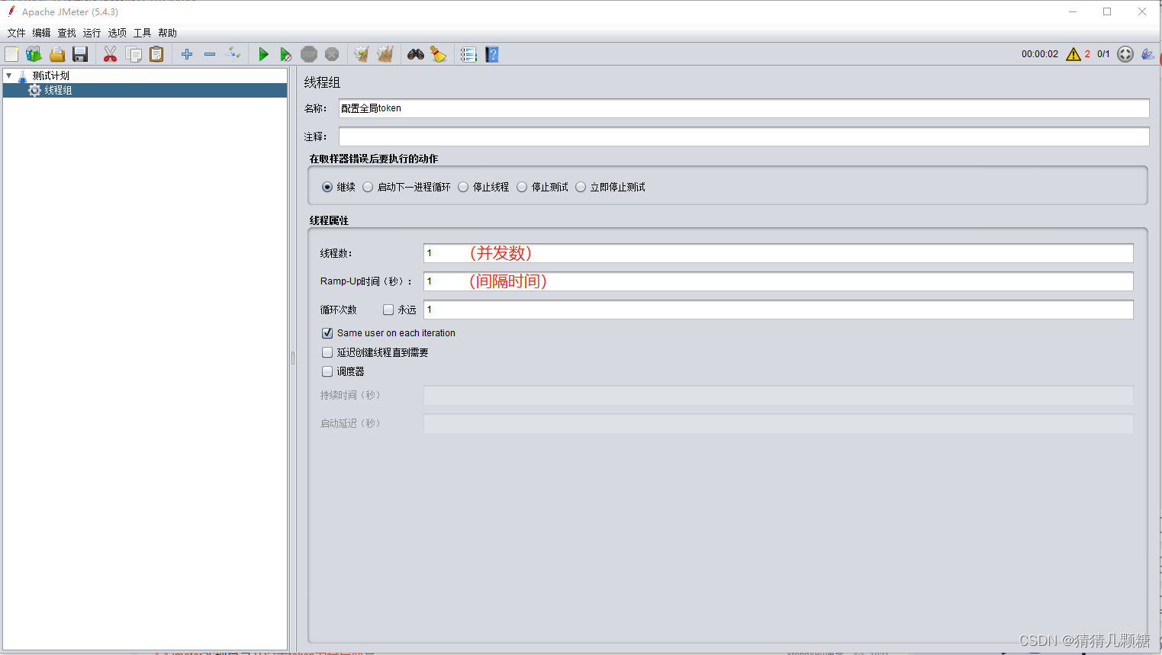This screenshot has width=1162, height=655.
Task: Open the 查找 menu
Action: pos(66,33)
